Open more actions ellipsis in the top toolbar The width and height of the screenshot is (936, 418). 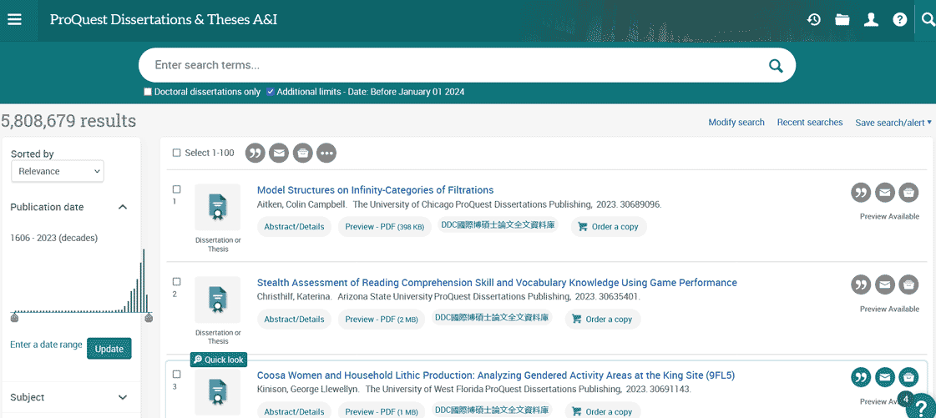(x=326, y=154)
